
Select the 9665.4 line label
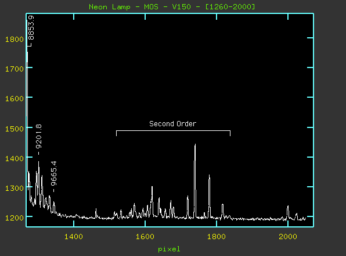point(53,173)
